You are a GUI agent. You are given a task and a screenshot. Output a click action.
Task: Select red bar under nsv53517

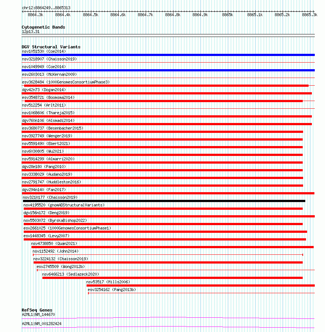click(x=200, y=286)
